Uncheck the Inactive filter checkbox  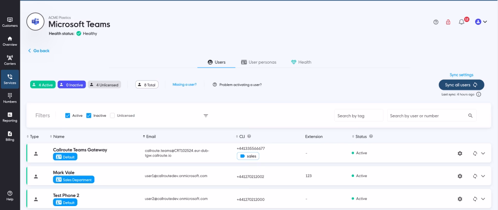[89, 116]
